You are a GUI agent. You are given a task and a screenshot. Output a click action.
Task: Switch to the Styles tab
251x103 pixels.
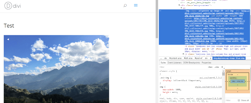click(163, 63)
